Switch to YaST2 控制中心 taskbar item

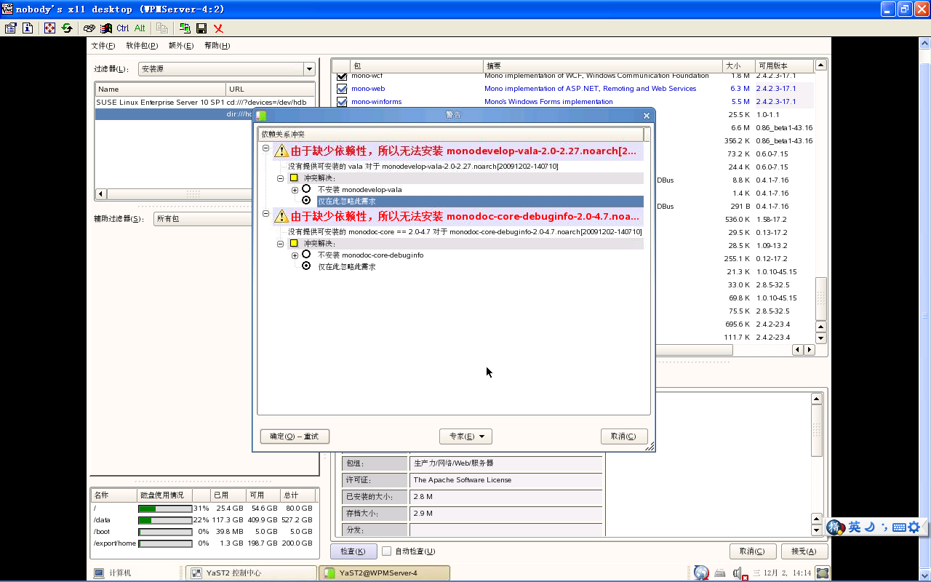click(251, 573)
